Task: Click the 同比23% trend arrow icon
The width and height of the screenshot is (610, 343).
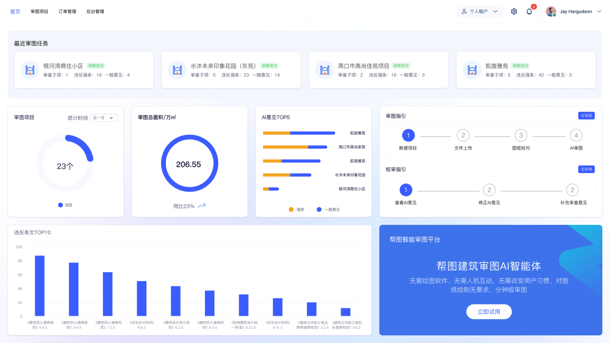Action: coord(202,206)
